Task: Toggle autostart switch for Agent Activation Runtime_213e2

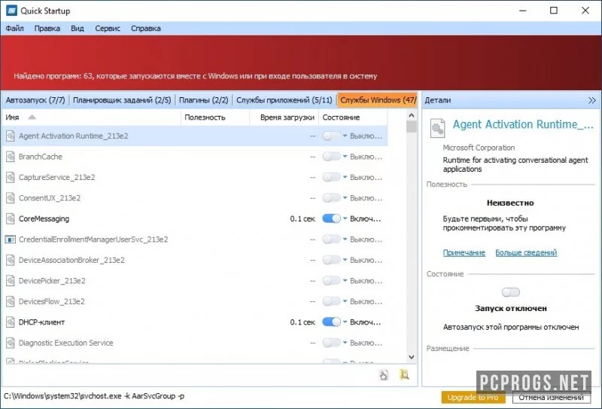Action: [331, 136]
